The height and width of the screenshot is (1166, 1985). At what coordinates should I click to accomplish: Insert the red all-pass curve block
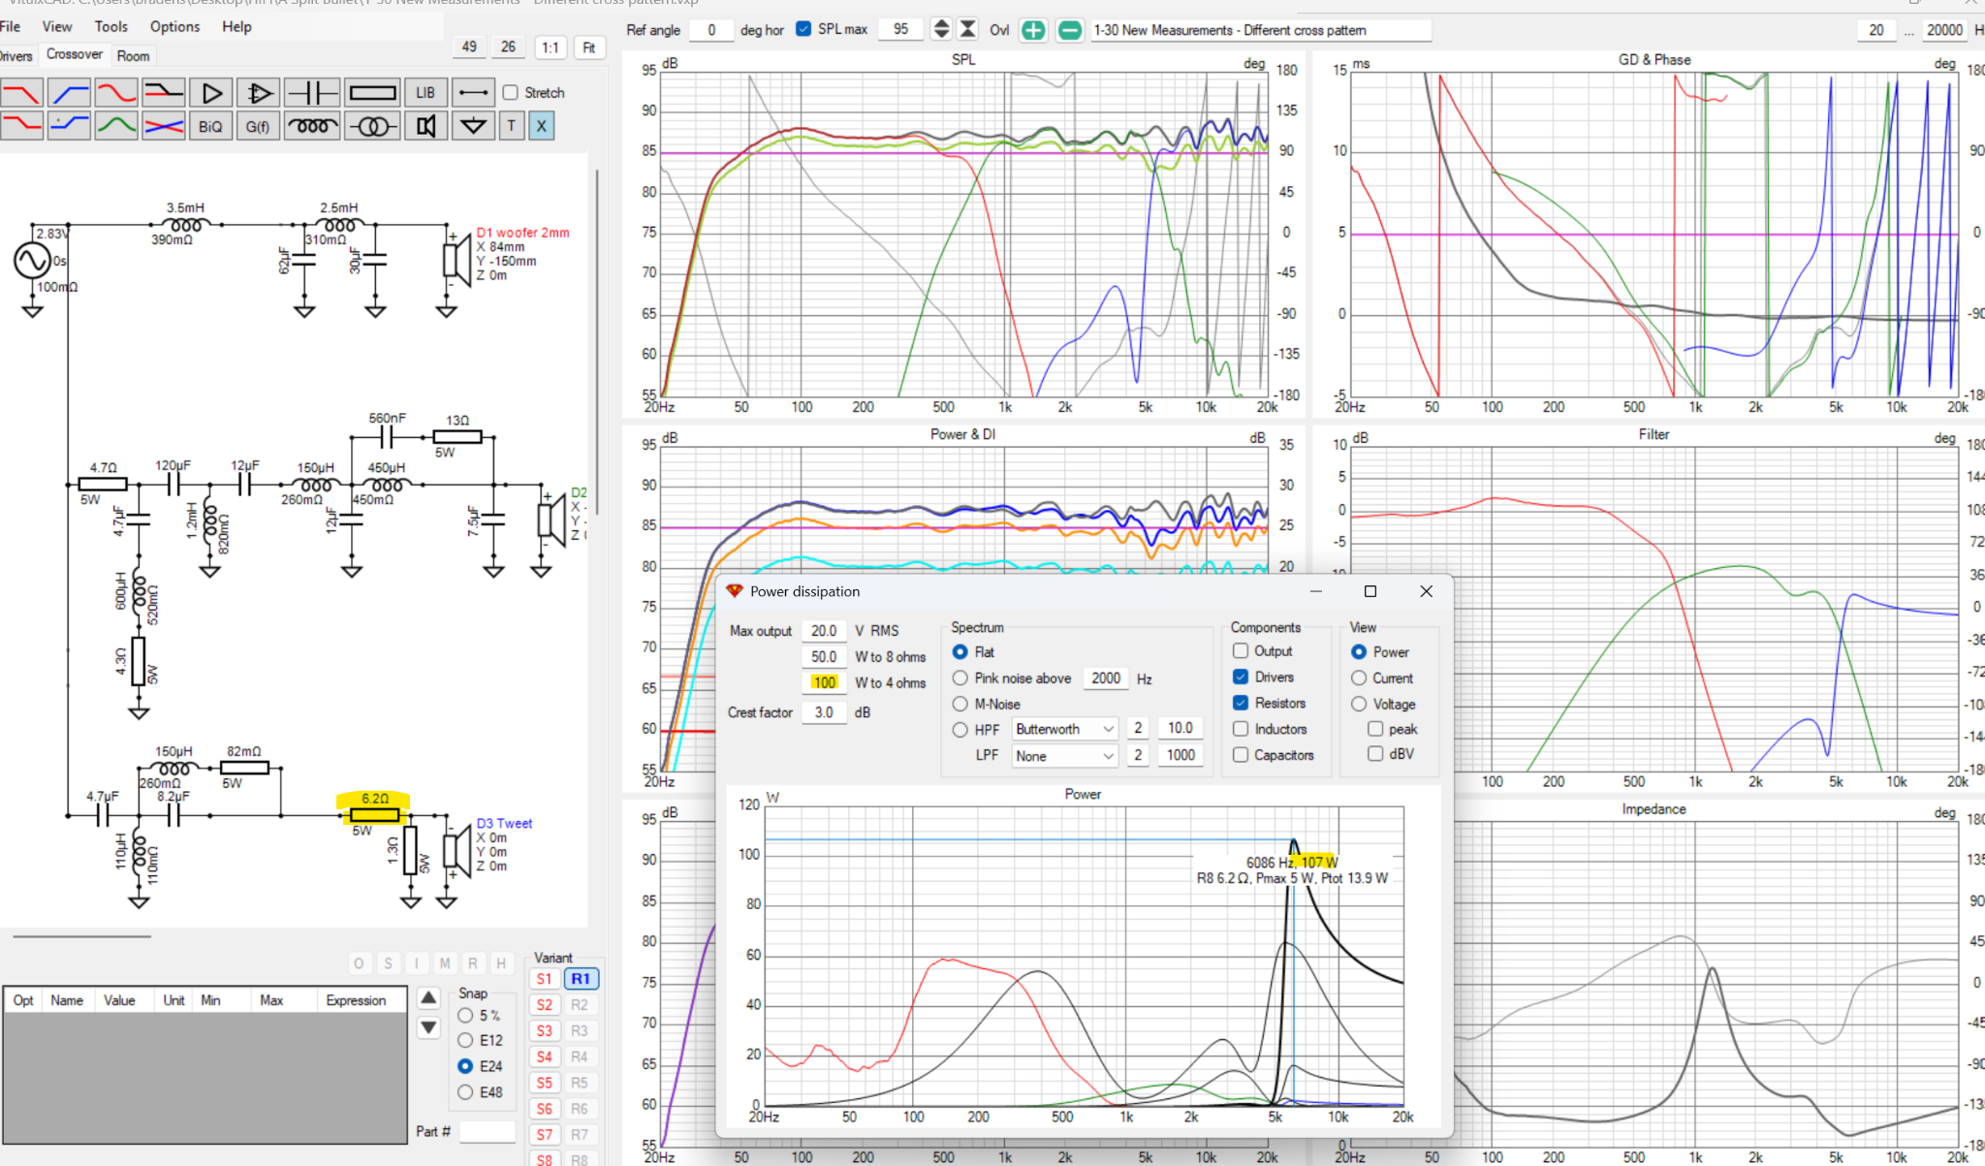[x=116, y=93]
